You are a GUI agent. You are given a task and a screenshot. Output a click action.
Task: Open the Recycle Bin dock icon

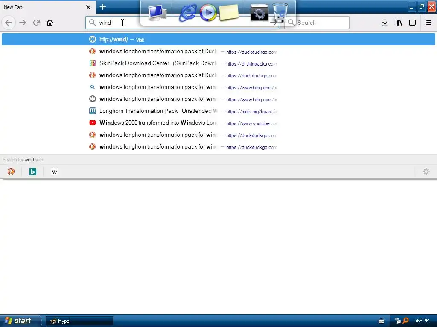click(280, 12)
